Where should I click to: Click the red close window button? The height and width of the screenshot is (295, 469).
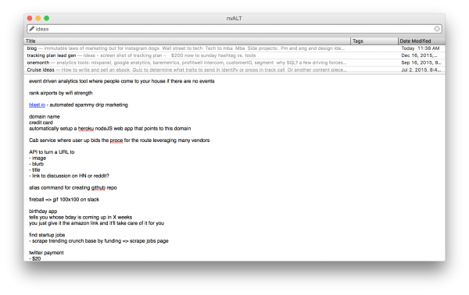coord(30,18)
